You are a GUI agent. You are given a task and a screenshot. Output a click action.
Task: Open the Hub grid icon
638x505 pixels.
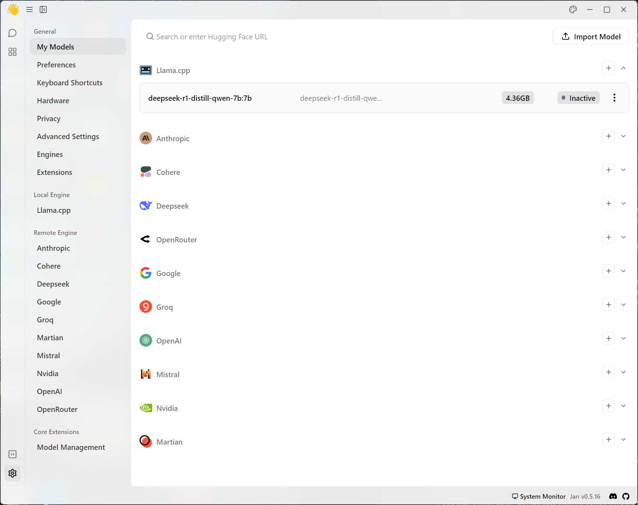12,52
